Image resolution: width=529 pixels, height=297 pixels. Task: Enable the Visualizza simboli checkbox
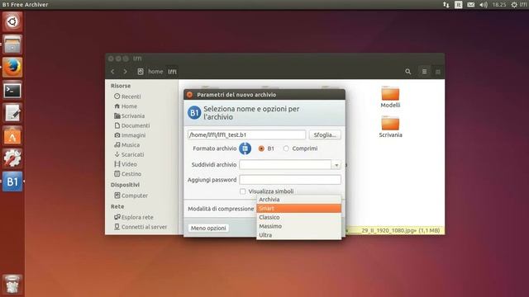point(242,191)
